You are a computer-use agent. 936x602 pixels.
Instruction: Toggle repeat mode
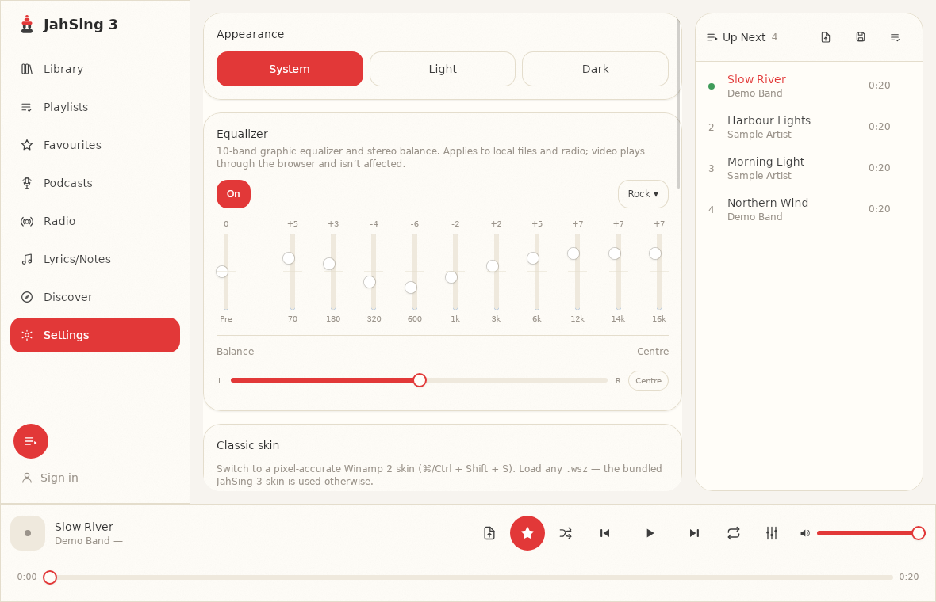coord(734,533)
